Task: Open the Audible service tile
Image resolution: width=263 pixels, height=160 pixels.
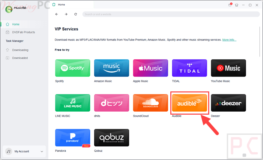Action: (x=189, y=103)
